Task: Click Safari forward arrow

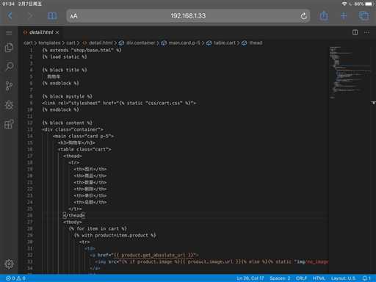Action: 30,16
